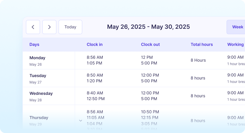Select the Wednesday May 28 row
Image resolution: width=245 pixels, height=133 pixels.
click(x=41, y=96)
